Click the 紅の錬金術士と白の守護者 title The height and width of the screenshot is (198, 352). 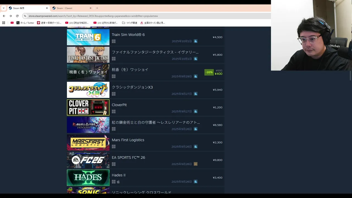[156, 122]
